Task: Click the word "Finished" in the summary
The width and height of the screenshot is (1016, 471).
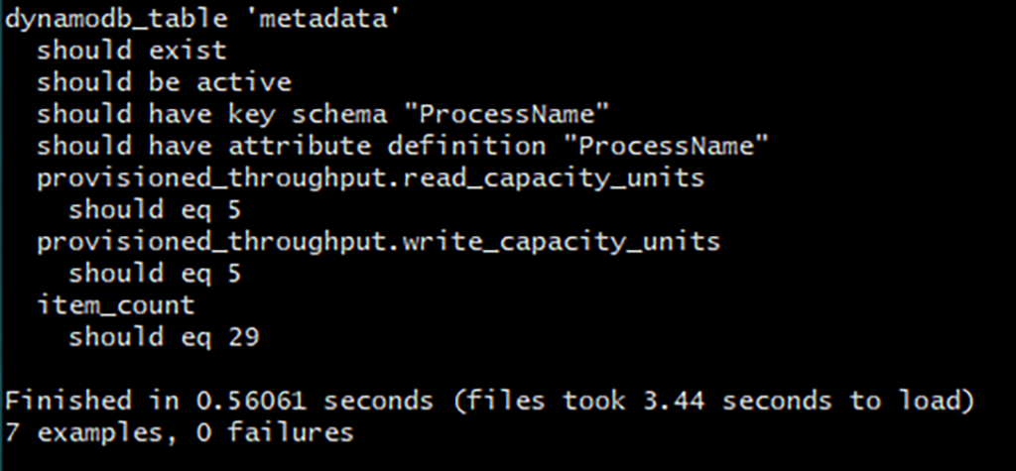Action: pyautogui.click(x=67, y=401)
